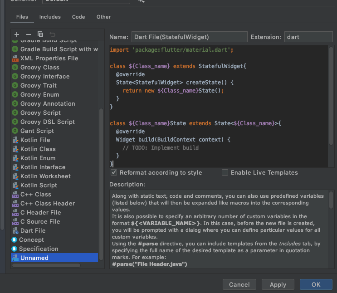
Task: Click the Kotlin Script icon
Action: click(x=15, y=186)
